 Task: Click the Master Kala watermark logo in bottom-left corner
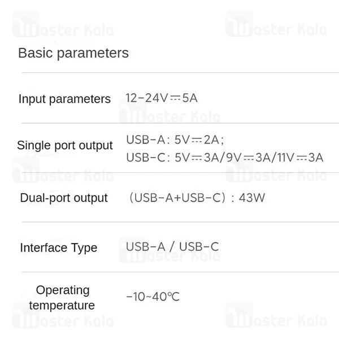point(62,318)
